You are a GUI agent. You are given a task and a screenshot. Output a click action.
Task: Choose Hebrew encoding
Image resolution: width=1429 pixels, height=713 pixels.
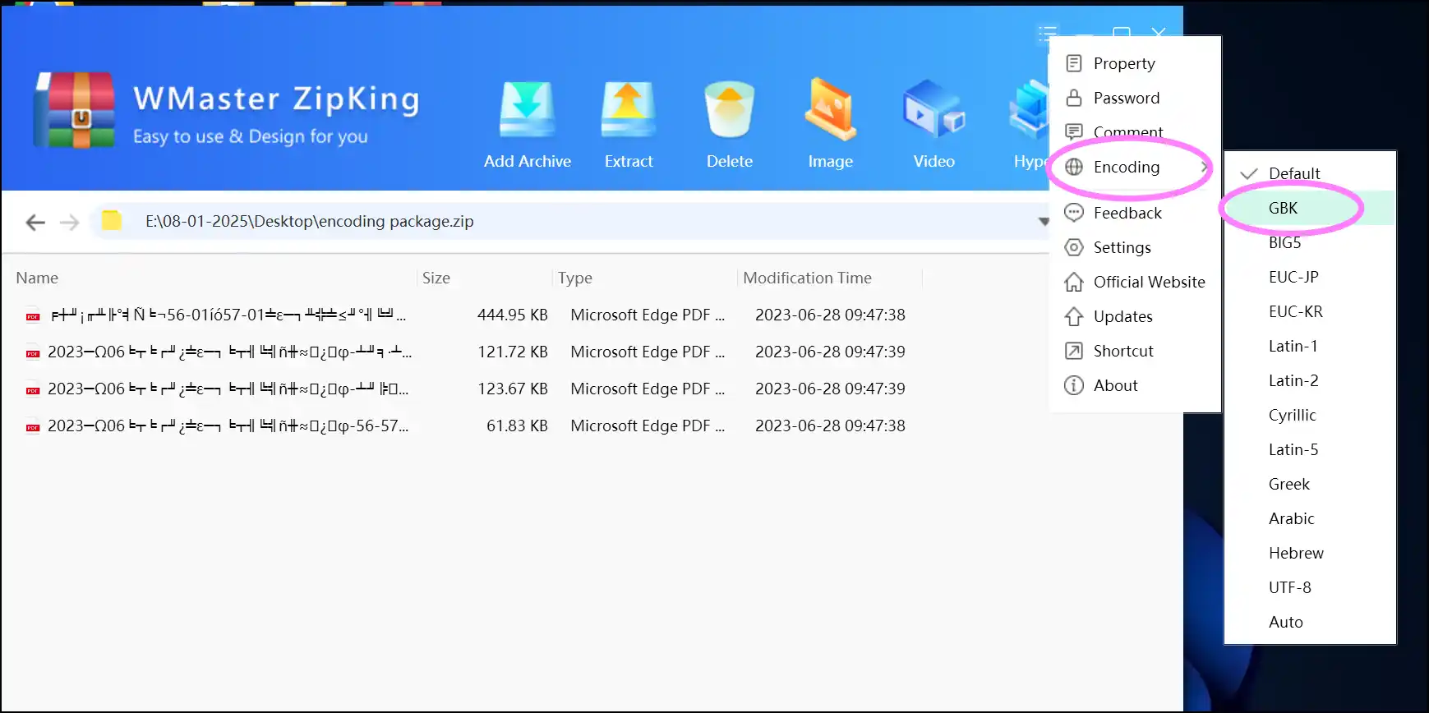[1310, 553]
